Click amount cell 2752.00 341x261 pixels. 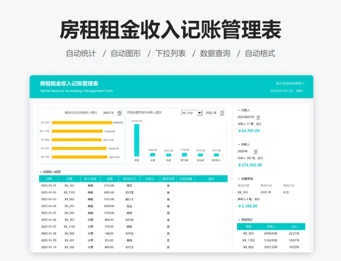109,186
